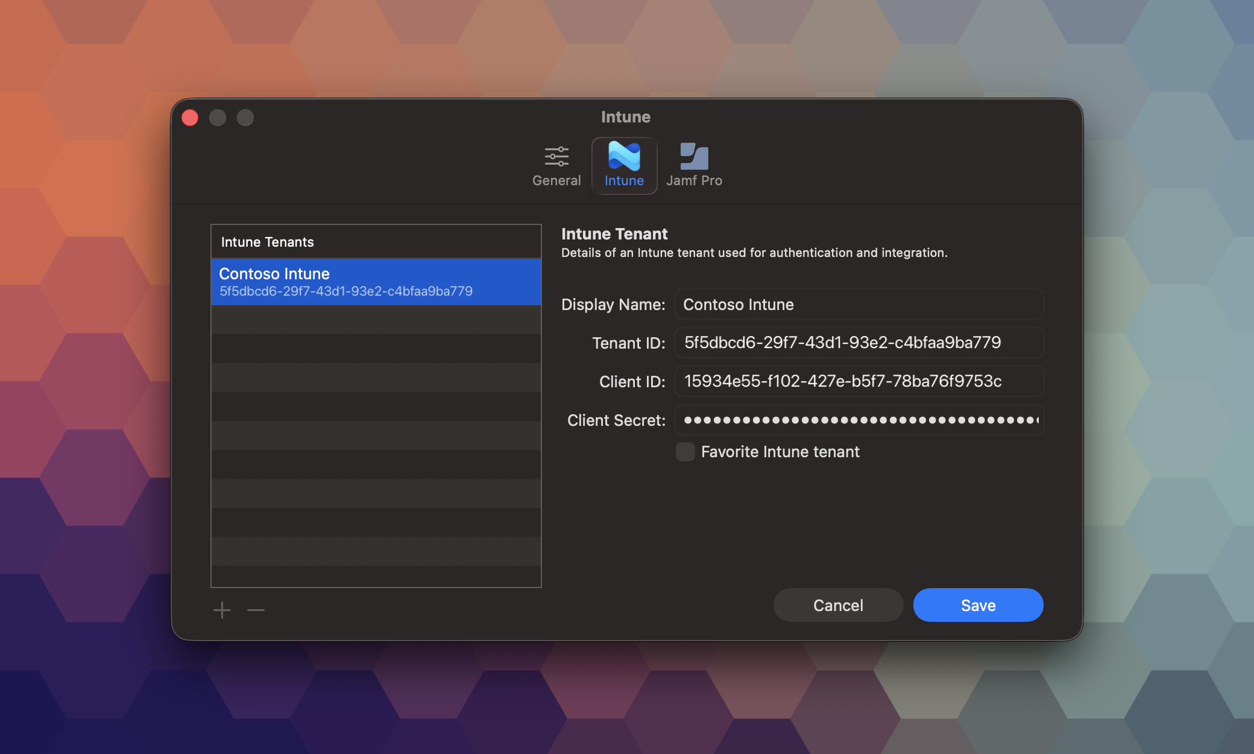Image resolution: width=1254 pixels, height=754 pixels.
Task: Open the Jamf Pro toolbar icon
Action: coord(694,157)
